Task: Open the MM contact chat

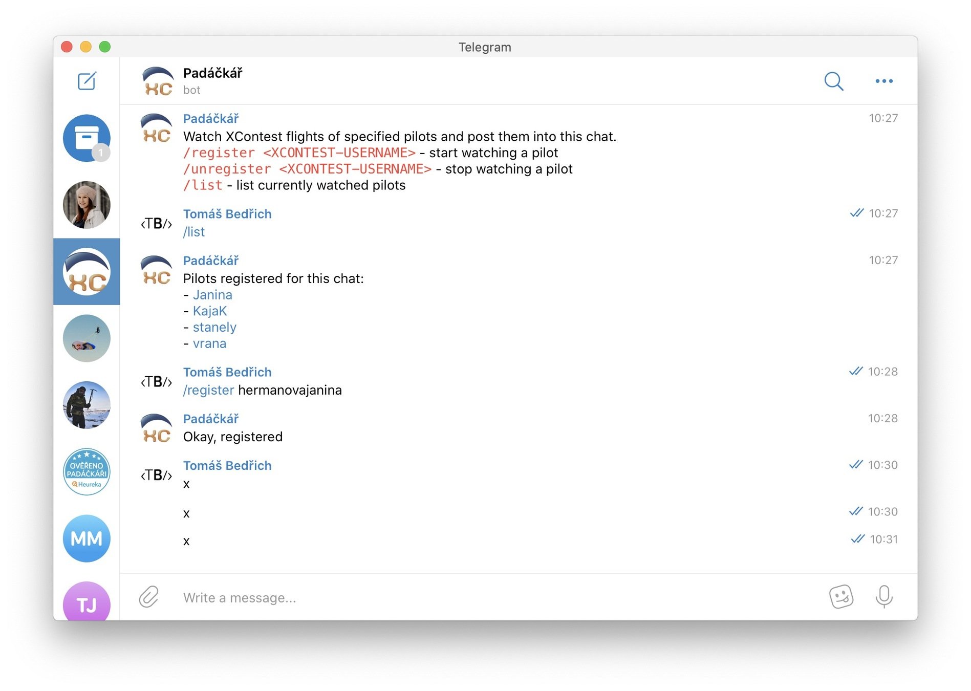Action: tap(87, 538)
